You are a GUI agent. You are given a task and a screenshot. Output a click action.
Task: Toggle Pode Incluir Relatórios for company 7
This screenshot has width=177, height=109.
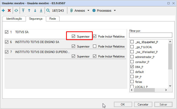coord(94,56)
